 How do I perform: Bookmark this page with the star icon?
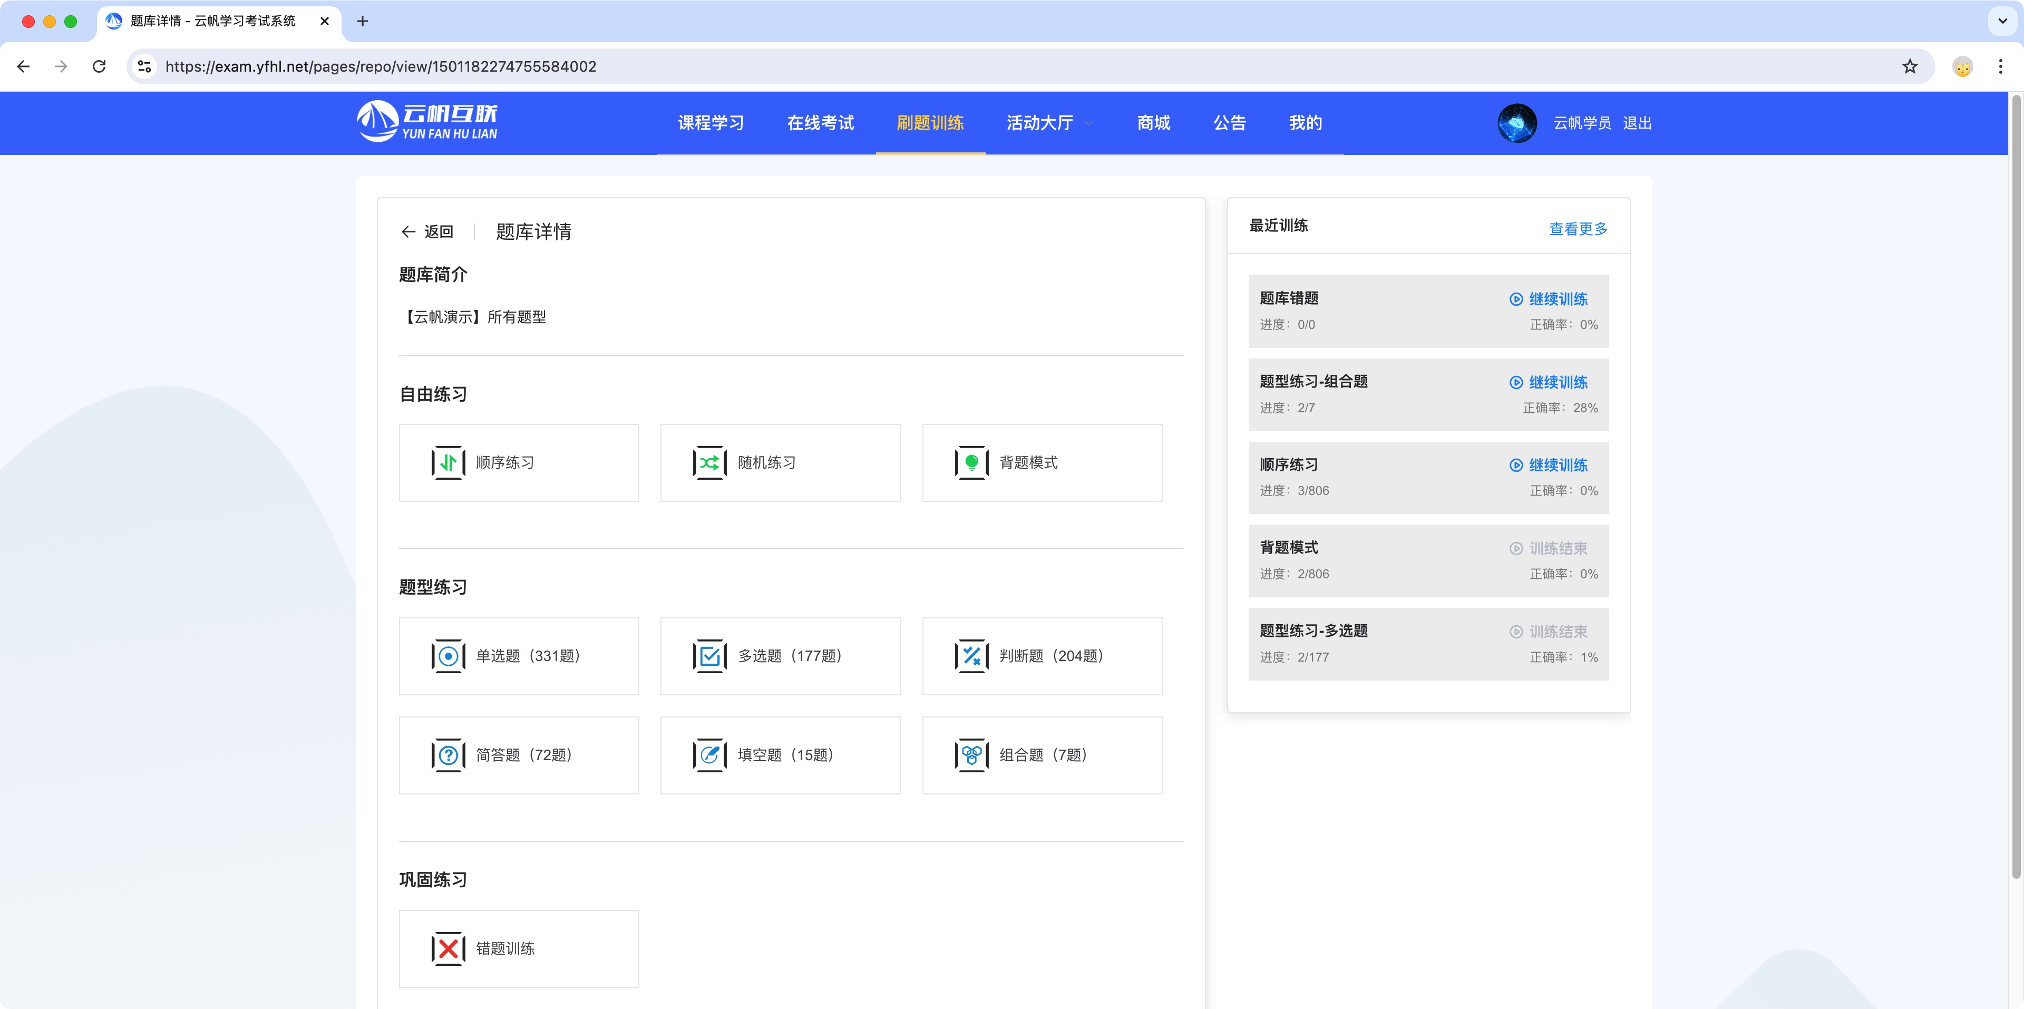point(1909,66)
